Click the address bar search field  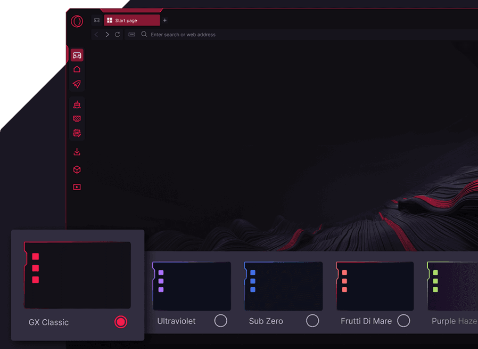(x=302, y=35)
